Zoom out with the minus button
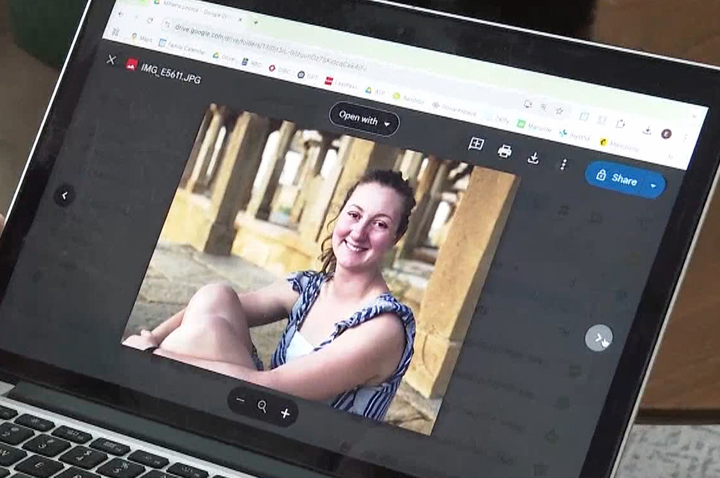Screen dimensions: 720x478 click(x=240, y=400)
